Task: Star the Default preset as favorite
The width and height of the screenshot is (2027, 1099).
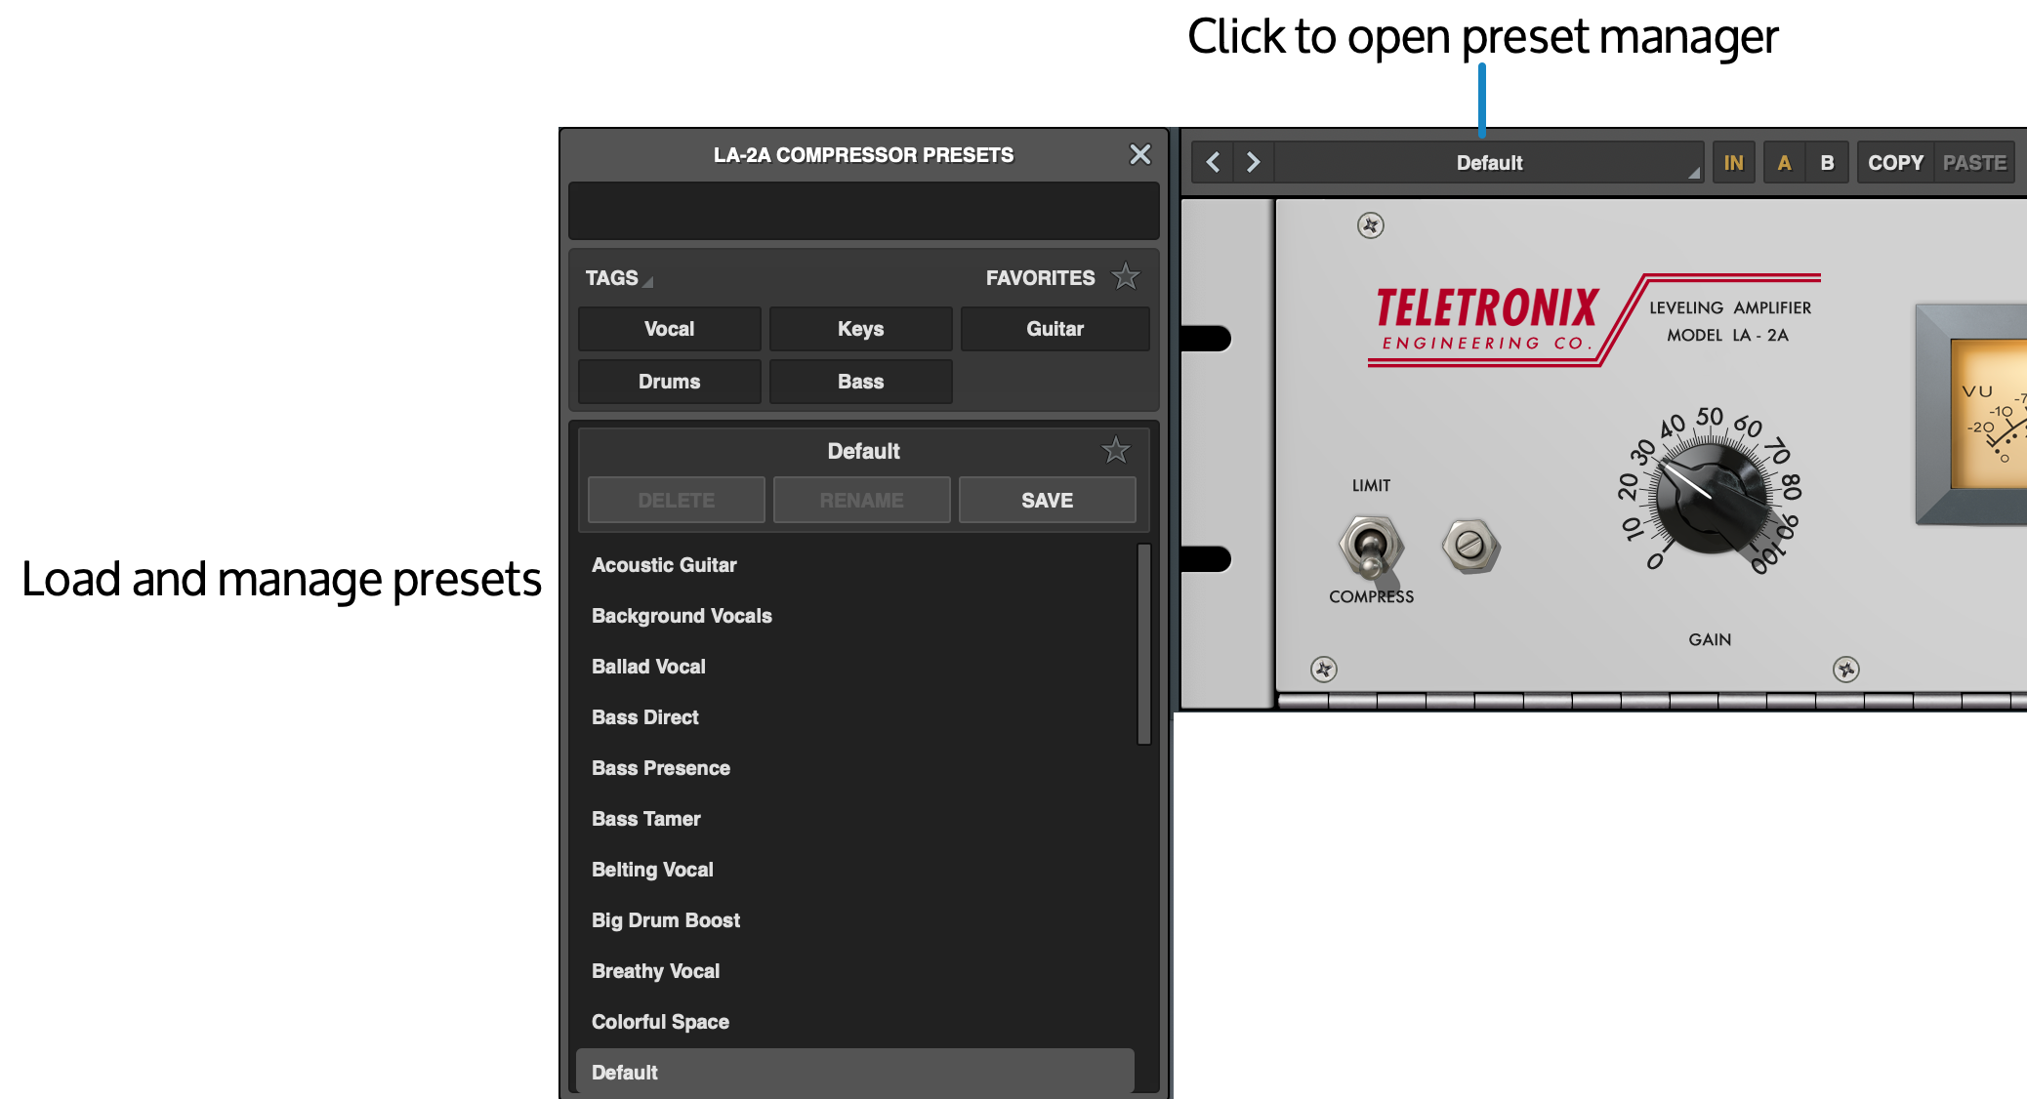Action: click(1116, 450)
